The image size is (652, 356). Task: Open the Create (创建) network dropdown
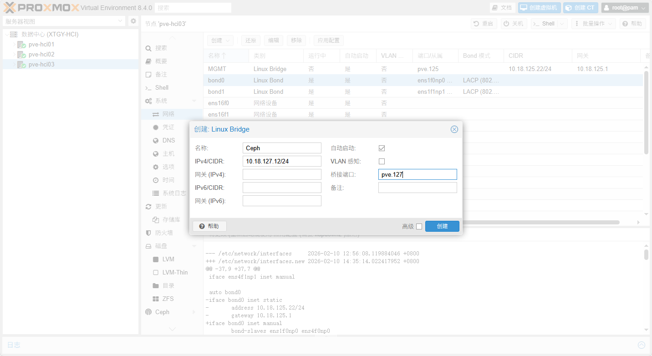[x=220, y=41]
